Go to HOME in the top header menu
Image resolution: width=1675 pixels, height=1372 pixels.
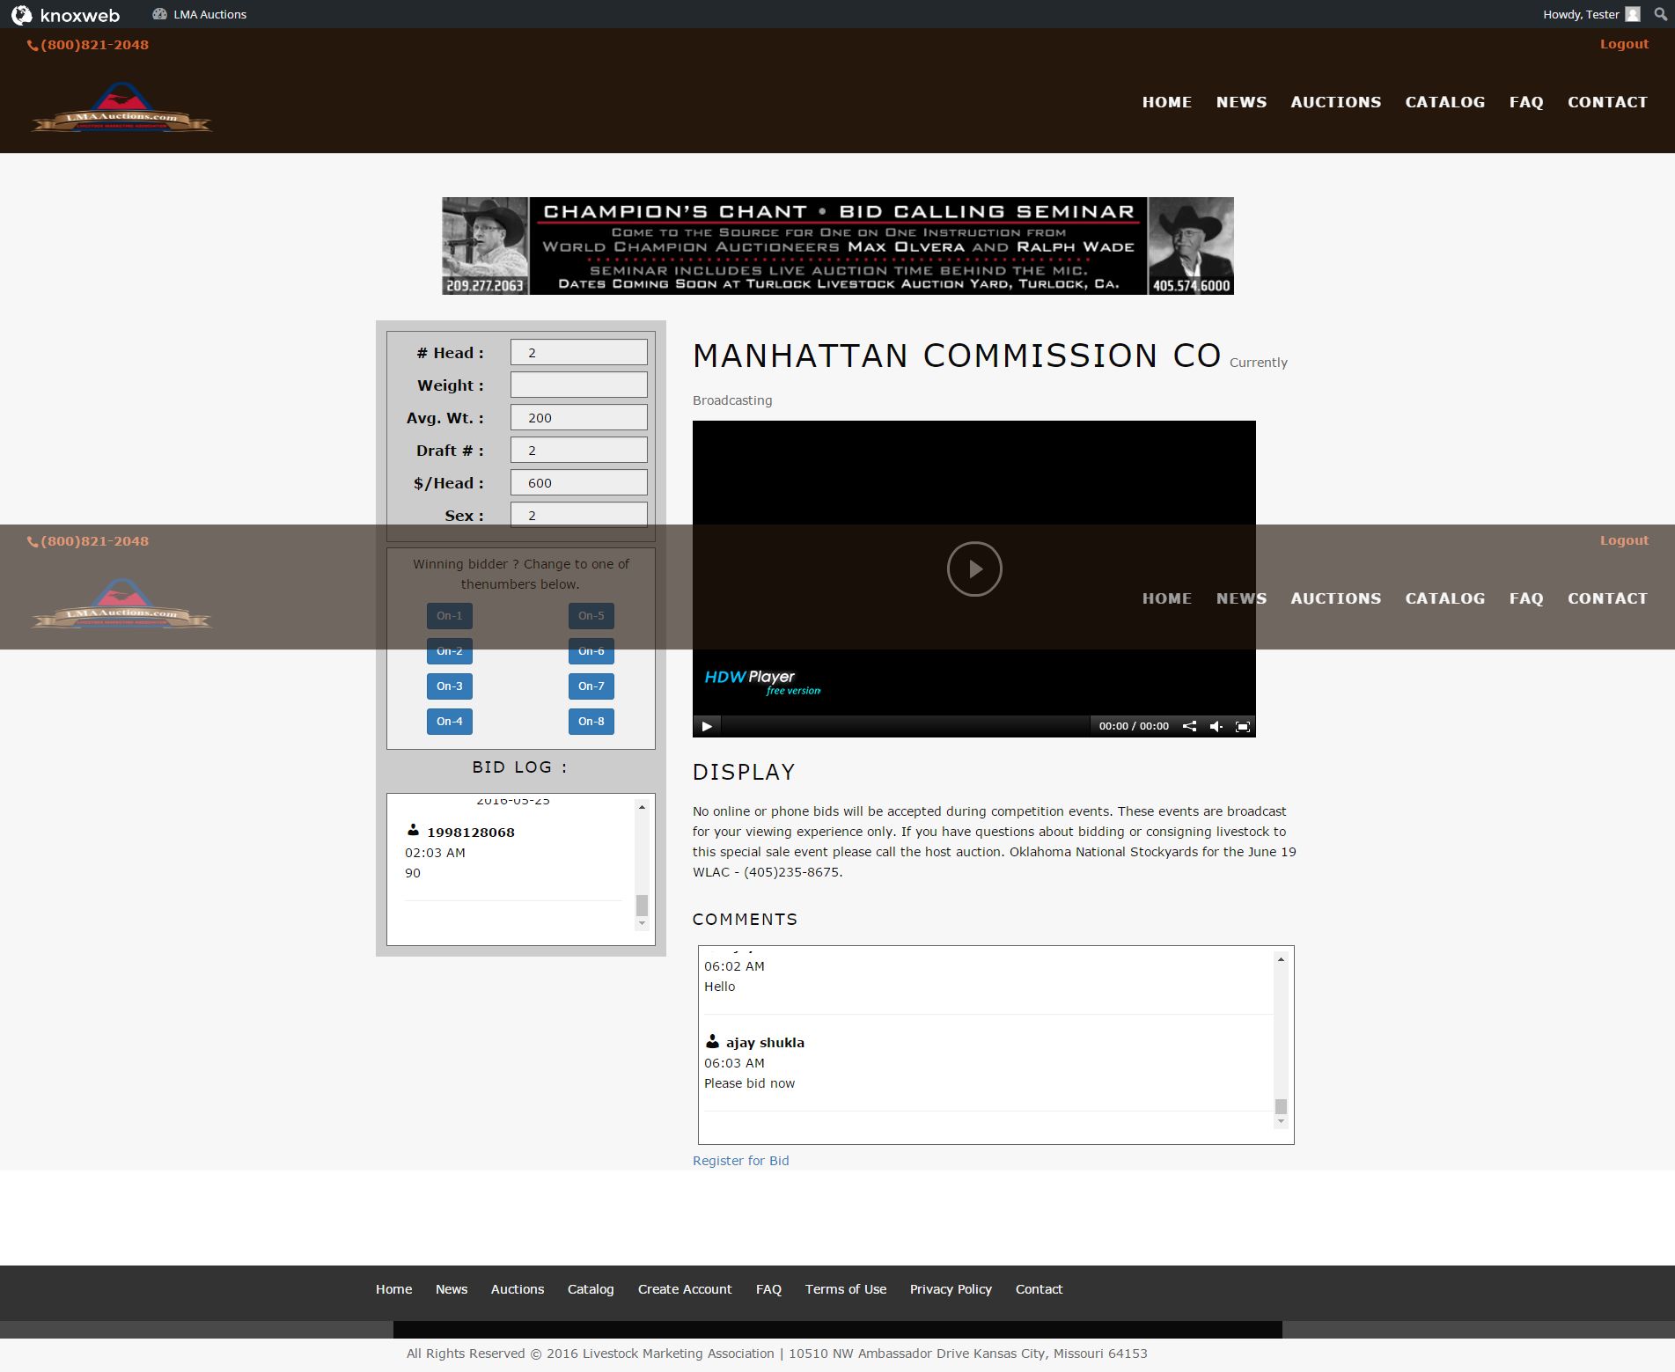pos(1167,102)
